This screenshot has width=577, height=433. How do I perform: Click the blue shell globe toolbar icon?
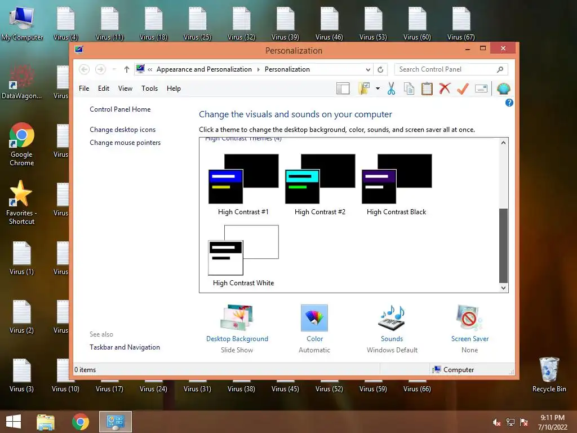pyautogui.click(x=503, y=89)
